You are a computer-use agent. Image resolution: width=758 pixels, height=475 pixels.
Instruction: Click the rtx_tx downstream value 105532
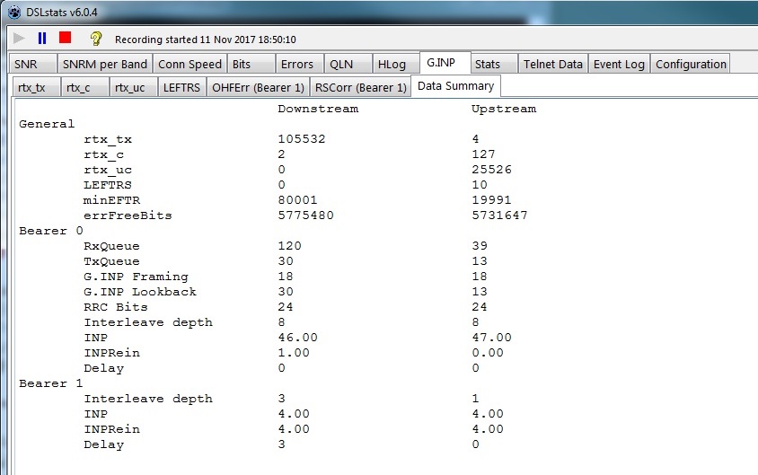point(302,139)
